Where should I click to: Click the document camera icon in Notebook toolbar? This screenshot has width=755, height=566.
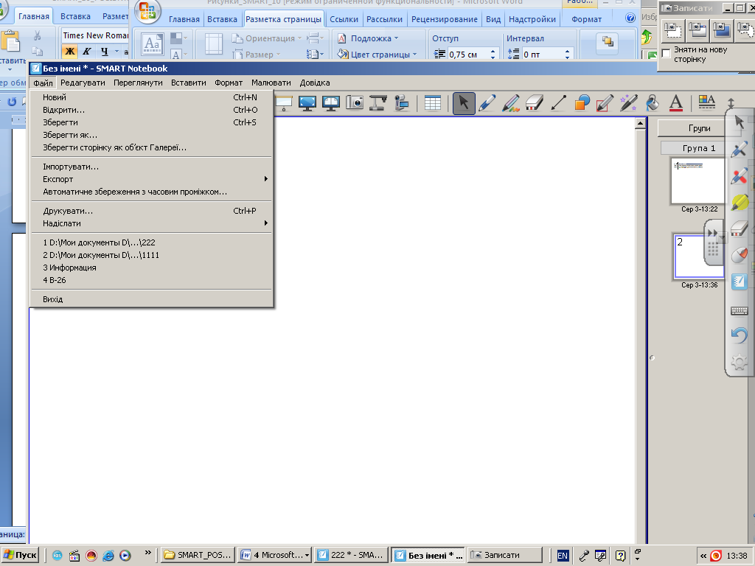pyautogui.click(x=378, y=103)
